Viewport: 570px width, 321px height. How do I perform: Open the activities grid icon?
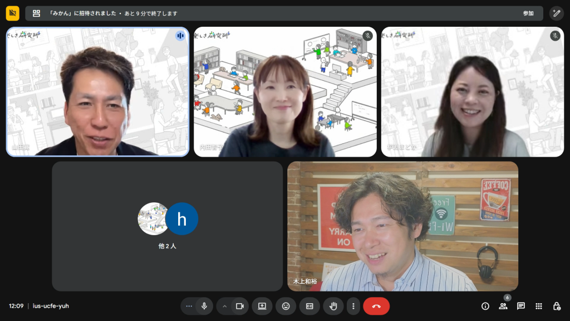pyautogui.click(x=539, y=306)
